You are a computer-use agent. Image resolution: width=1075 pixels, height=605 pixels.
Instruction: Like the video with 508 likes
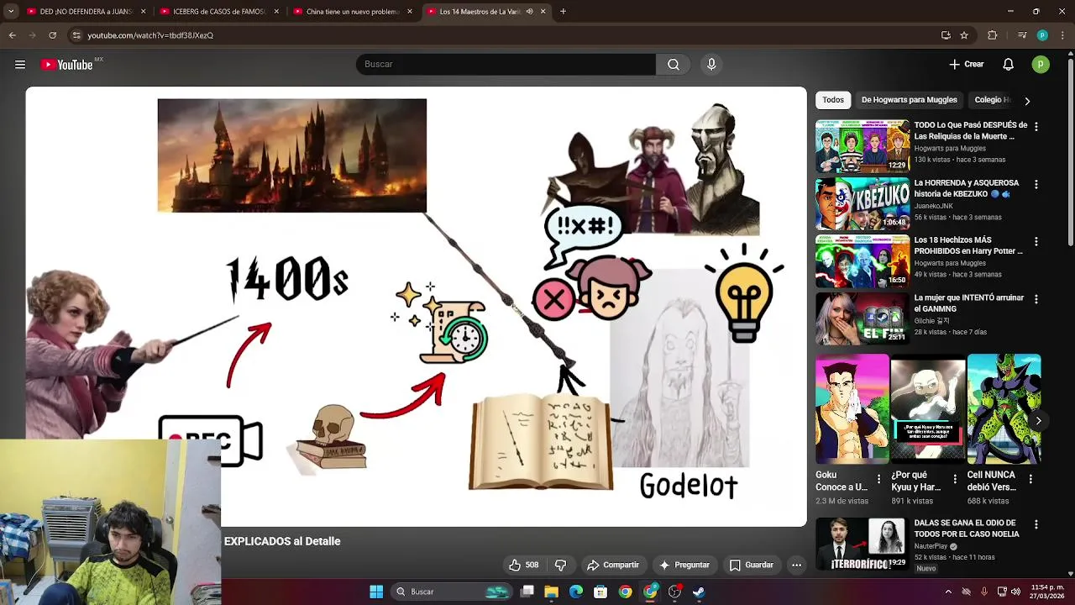click(x=523, y=565)
